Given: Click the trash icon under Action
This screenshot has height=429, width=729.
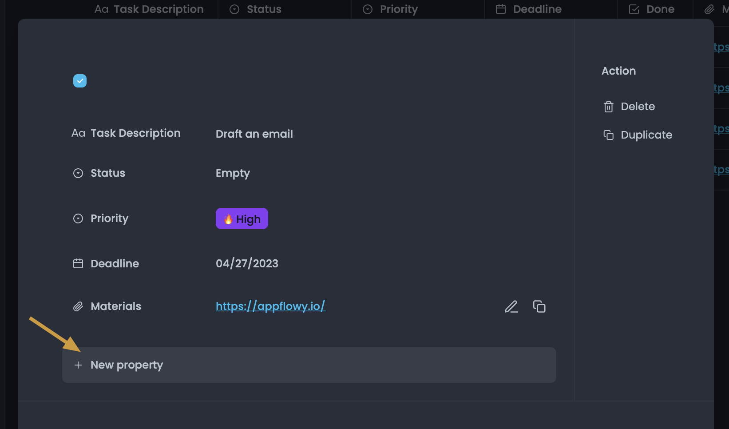Looking at the screenshot, I should [x=608, y=107].
